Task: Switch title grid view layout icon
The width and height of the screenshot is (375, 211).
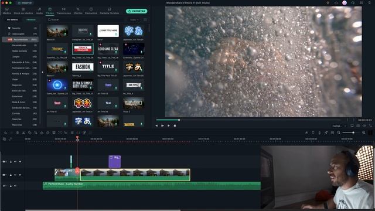Action: tap(145, 20)
